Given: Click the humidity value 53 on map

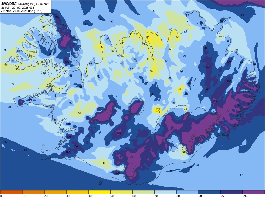Looking at the screenshot, I should [131, 34].
